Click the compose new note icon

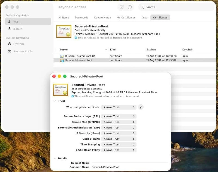pyautogui.click(x=122, y=7)
